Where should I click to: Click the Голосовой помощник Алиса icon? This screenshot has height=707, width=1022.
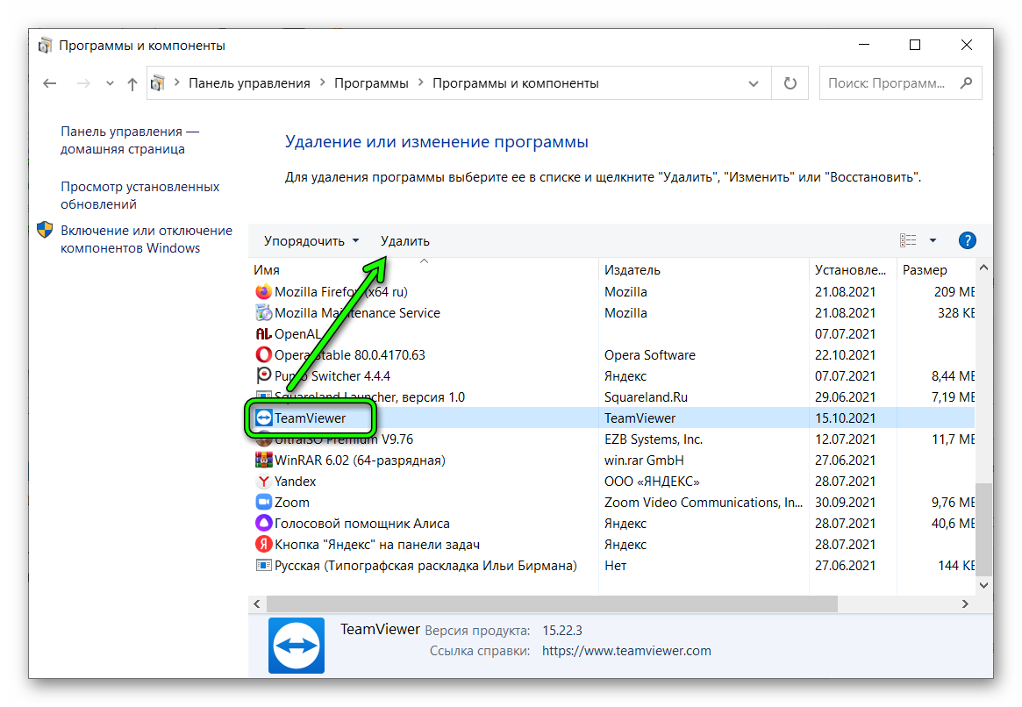[x=263, y=523]
